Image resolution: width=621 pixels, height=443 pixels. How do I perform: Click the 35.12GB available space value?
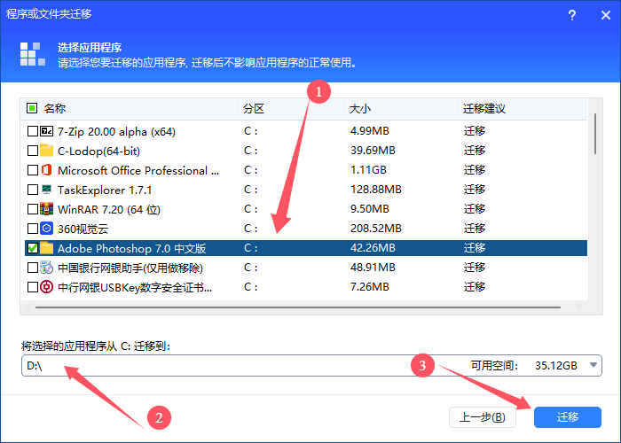coord(555,365)
